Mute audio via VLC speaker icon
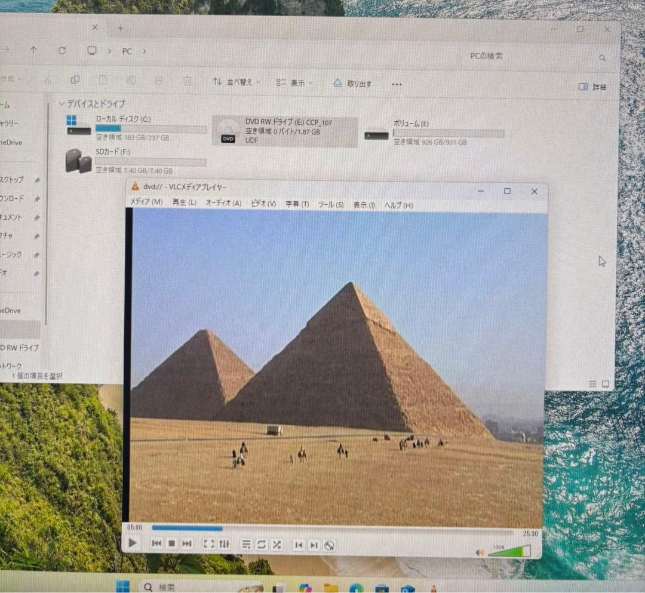This screenshot has width=645, height=593. (480, 552)
